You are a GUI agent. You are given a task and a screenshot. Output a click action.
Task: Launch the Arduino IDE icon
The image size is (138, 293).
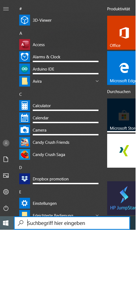click(x=25, y=69)
